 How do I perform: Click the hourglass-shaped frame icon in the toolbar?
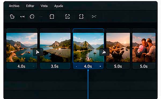tap(81, 17)
